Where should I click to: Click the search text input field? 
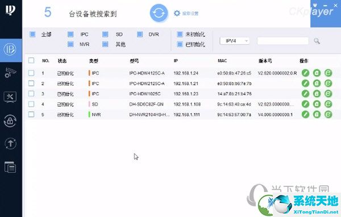click(x=282, y=41)
